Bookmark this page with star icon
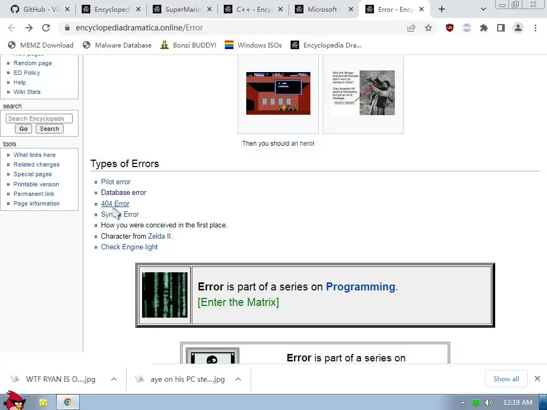 (428, 28)
